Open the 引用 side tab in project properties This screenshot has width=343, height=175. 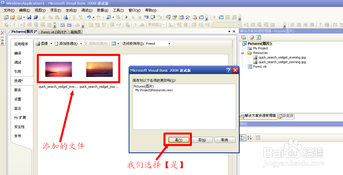click(18, 71)
